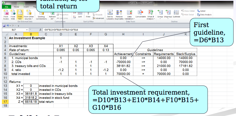
Task: Select the '1. municipal bonds' cell
Action: (25, 58)
